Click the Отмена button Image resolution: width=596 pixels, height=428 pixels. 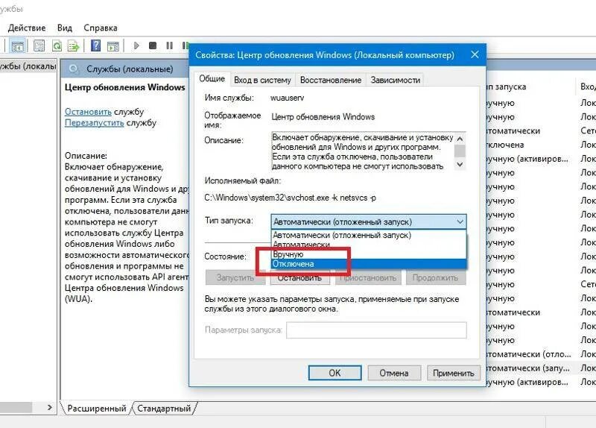[394, 373]
